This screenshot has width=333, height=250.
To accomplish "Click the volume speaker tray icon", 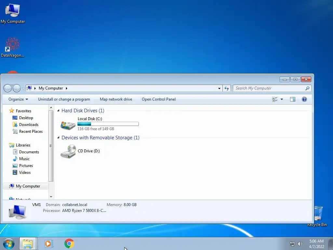I will click(x=300, y=244).
